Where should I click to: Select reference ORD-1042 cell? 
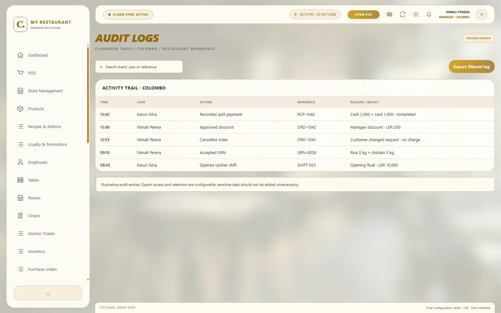coord(307,127)
